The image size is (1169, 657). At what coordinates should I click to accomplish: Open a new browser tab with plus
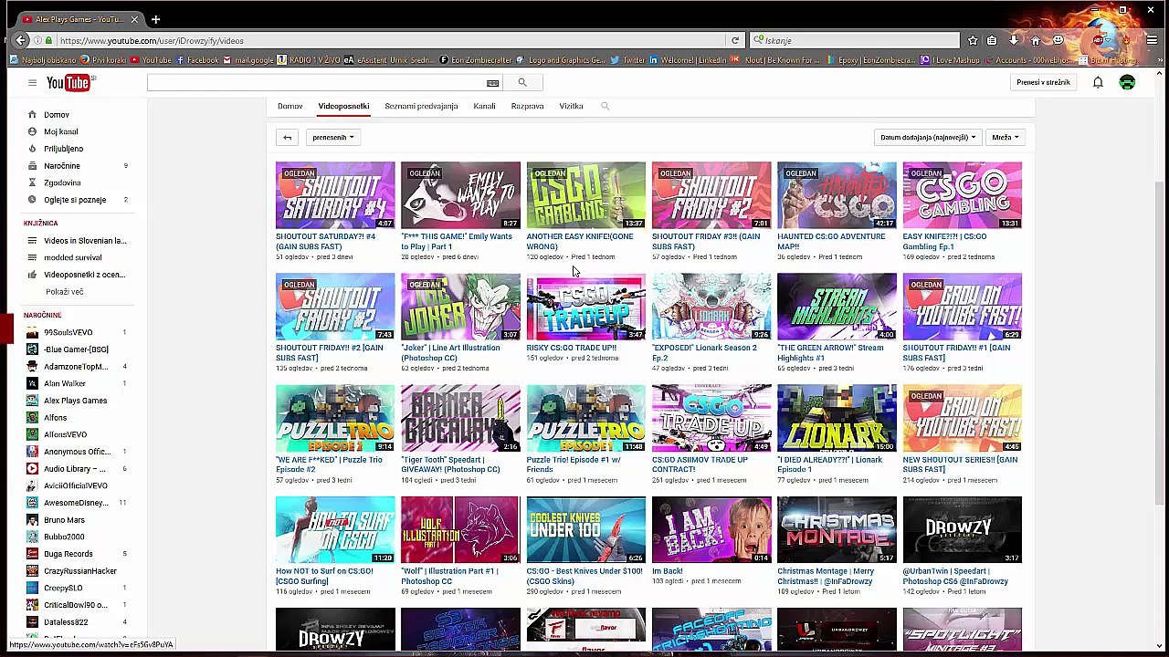pyautogui.click(x=155, y=19)
